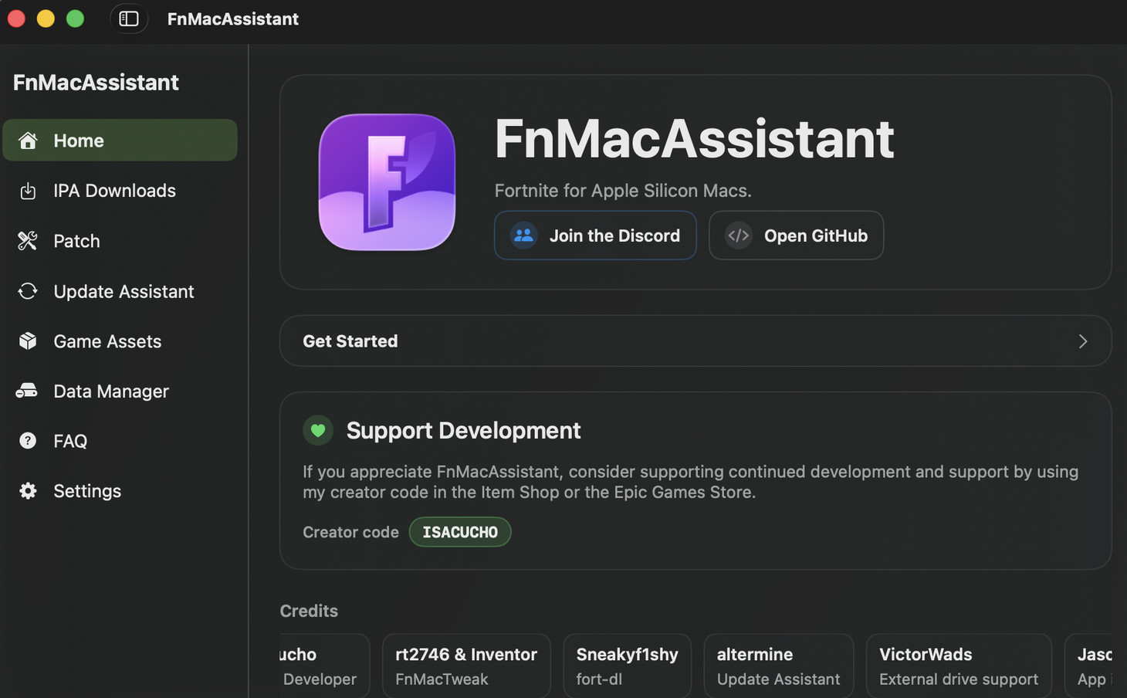Click the IPA Downloads download icon
The width and height of the screenshot is (1127, 698).
click(28, 191)
